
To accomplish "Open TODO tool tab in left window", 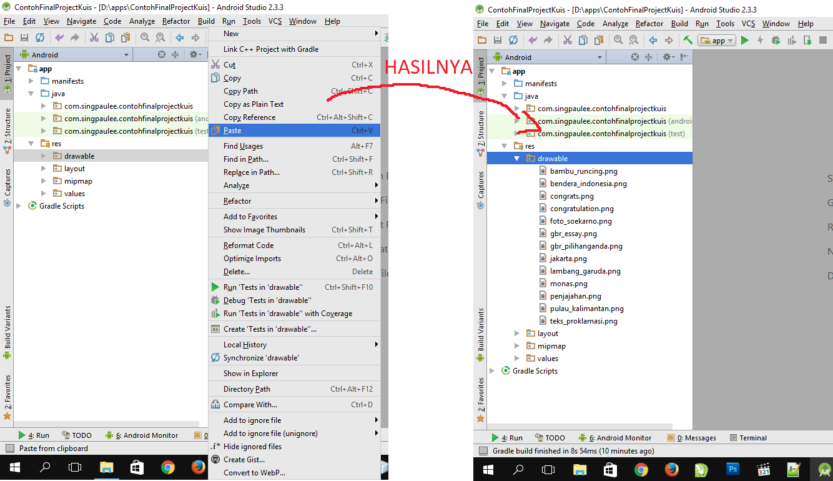I will [x=77, y=435].
